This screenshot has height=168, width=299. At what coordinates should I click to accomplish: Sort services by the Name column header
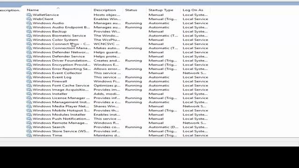click(33, 10)
